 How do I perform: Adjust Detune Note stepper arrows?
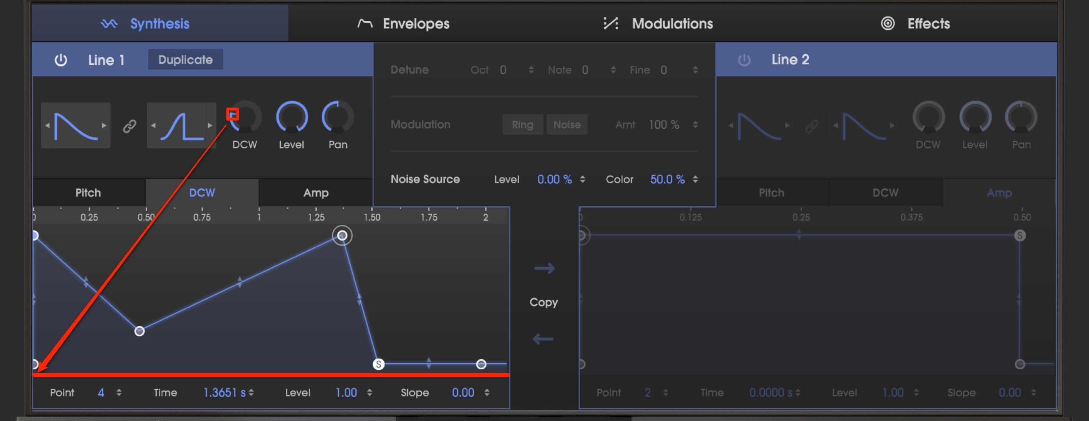tap(613, 70)
